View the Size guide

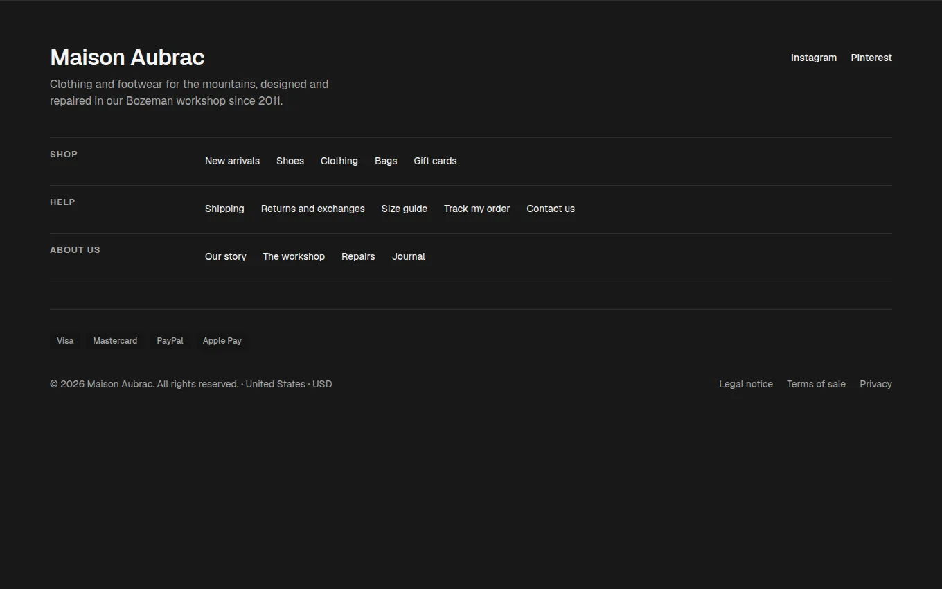[x=405, y=209]
